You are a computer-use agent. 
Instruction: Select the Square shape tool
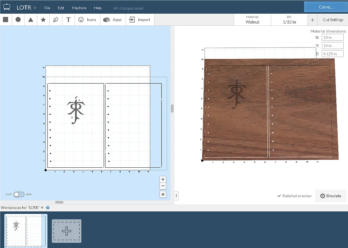(6, 20)
